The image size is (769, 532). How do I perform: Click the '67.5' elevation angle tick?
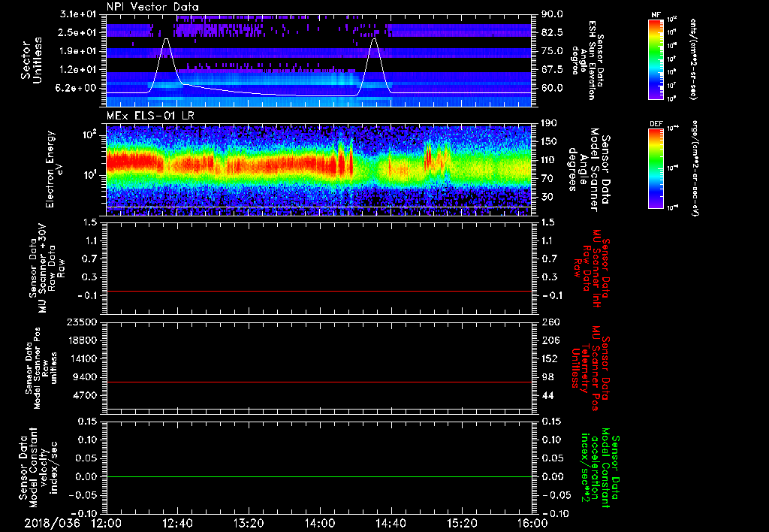pyautogui.click(x=552, y=70)
